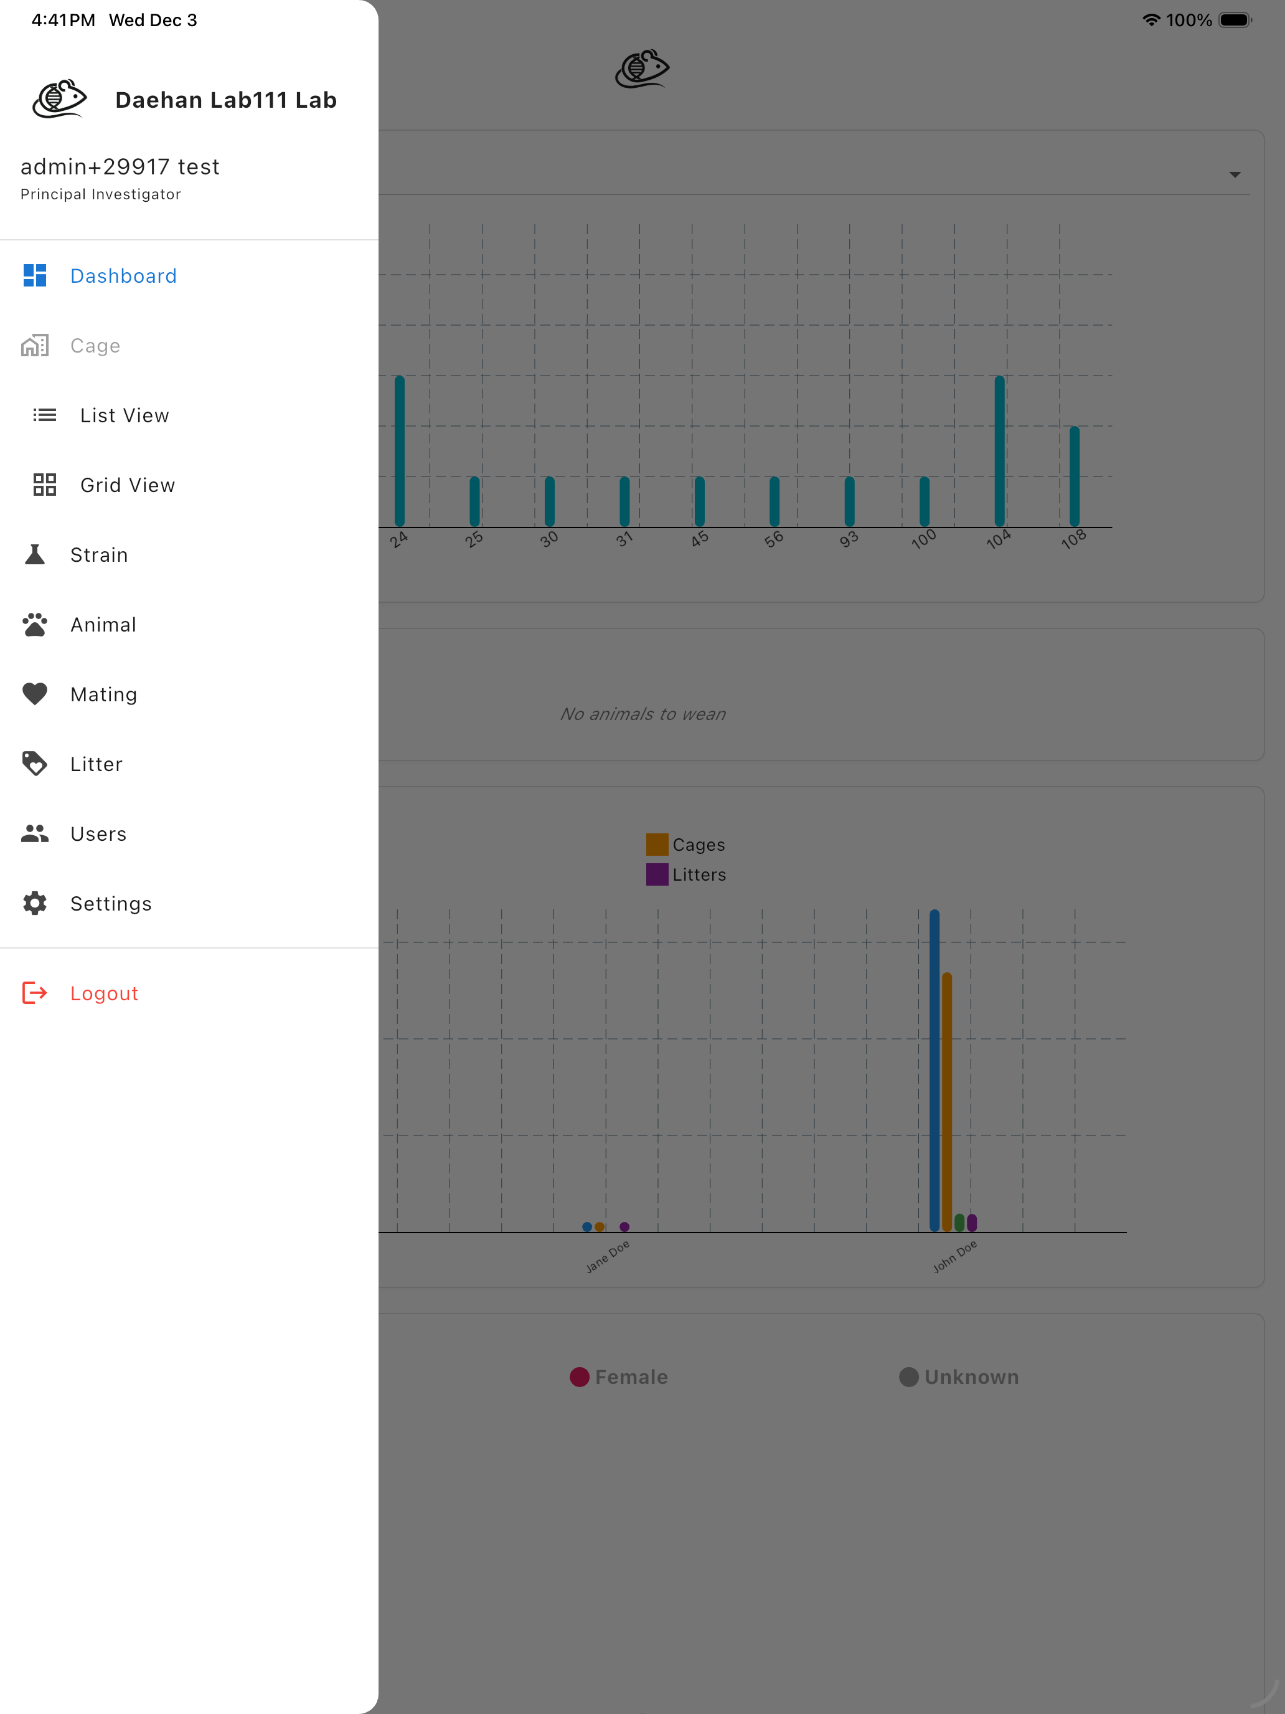Select the Cage menu label
1285x1714 pixels.
tap(95, 346)
